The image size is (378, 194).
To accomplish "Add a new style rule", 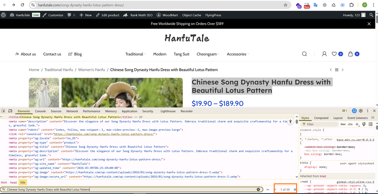I will (358, 124).
